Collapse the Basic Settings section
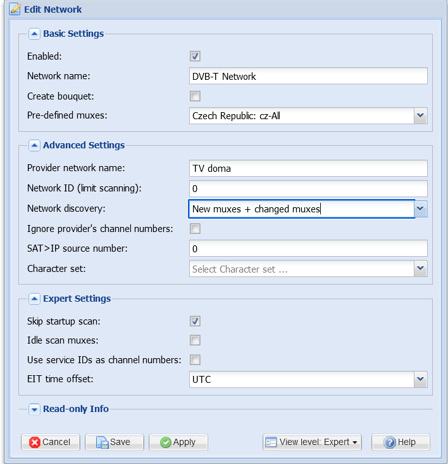Screen dimensions: 448x464 click(x=34, y=34)
